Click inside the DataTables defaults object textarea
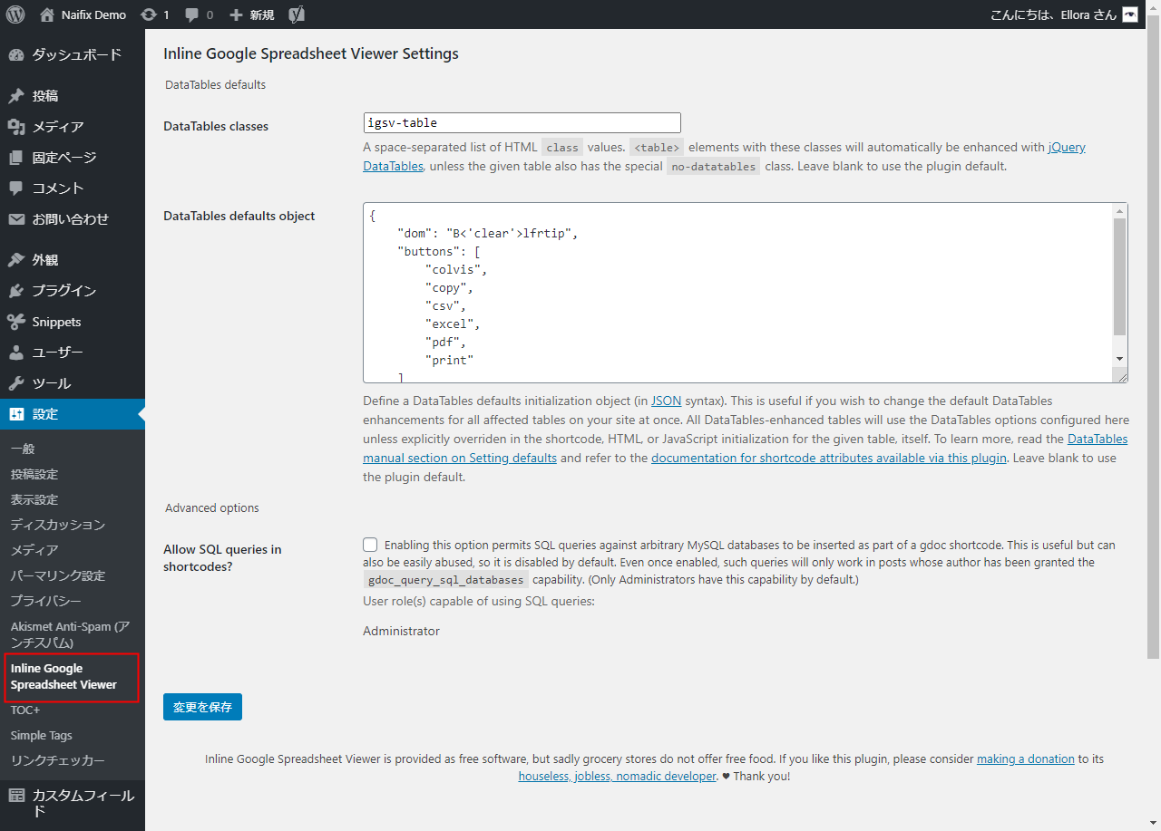1161x831 pixels. [x=737, y=292]
